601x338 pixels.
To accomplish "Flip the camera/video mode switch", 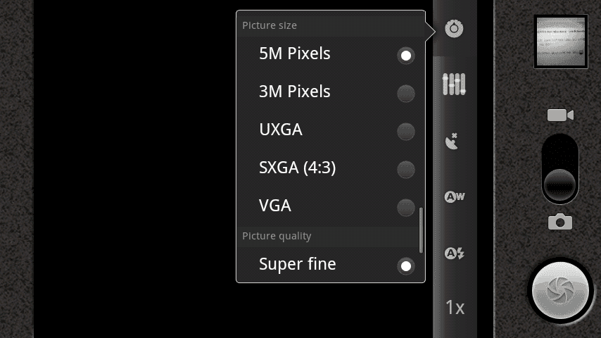I will (560, 169).
